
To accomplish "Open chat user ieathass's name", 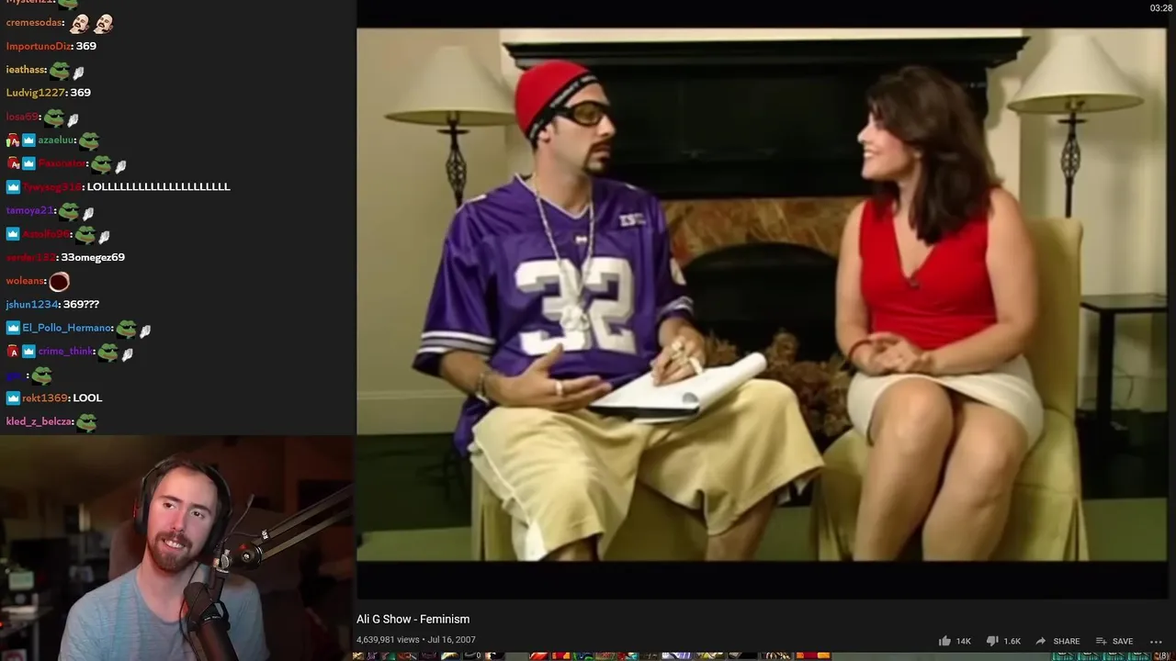I will (x=25, y=70).
